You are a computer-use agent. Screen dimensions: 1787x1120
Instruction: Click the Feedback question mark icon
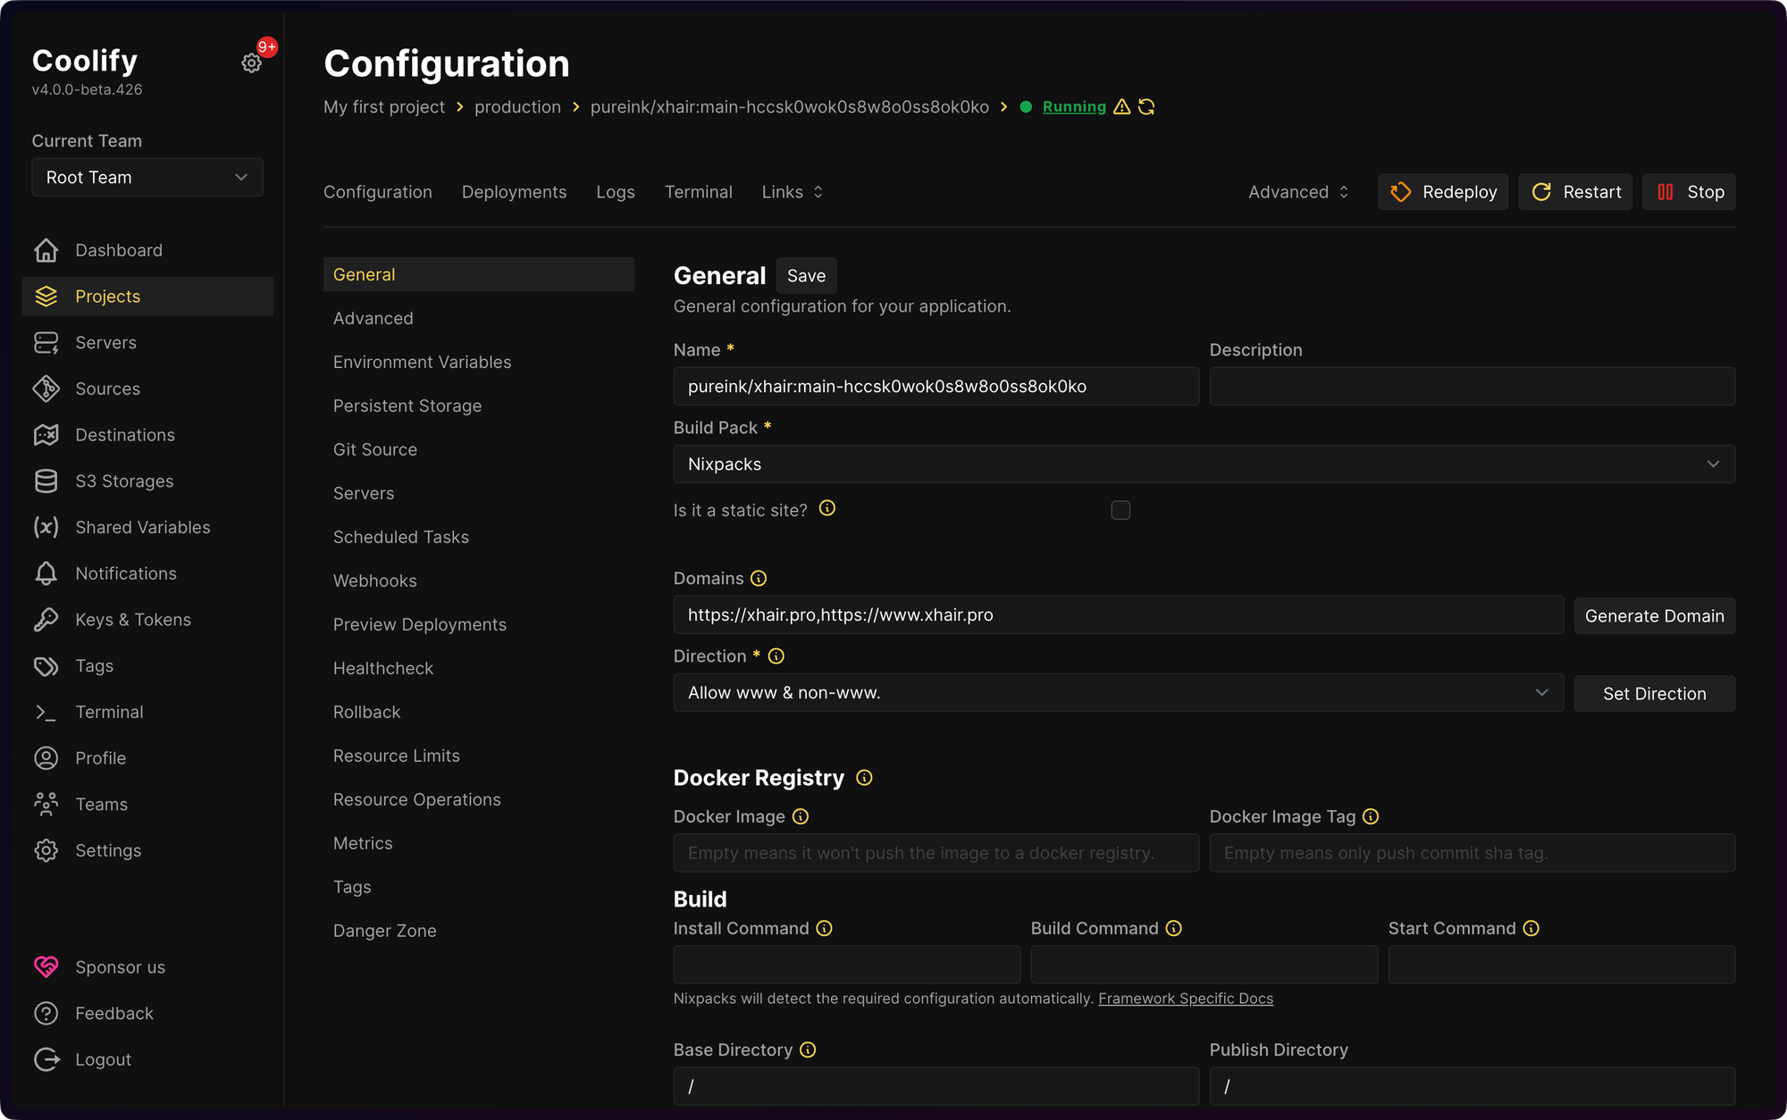coord(46,1014)
